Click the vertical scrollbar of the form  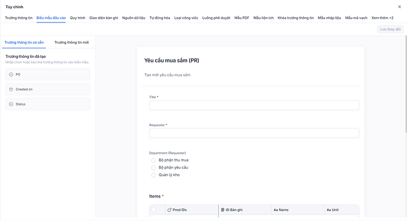click(406, 84)
